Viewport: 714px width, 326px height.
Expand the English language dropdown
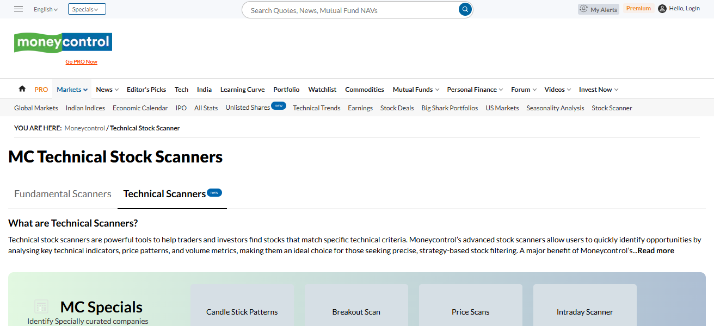(46, 9)
